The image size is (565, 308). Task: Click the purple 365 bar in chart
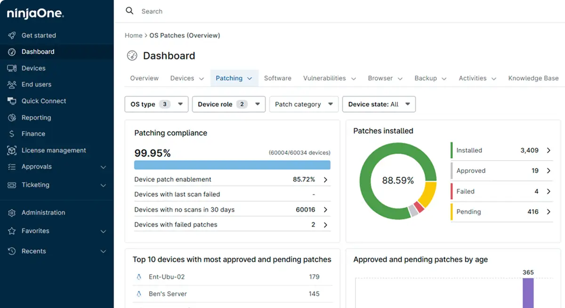(x=528, y=293)
